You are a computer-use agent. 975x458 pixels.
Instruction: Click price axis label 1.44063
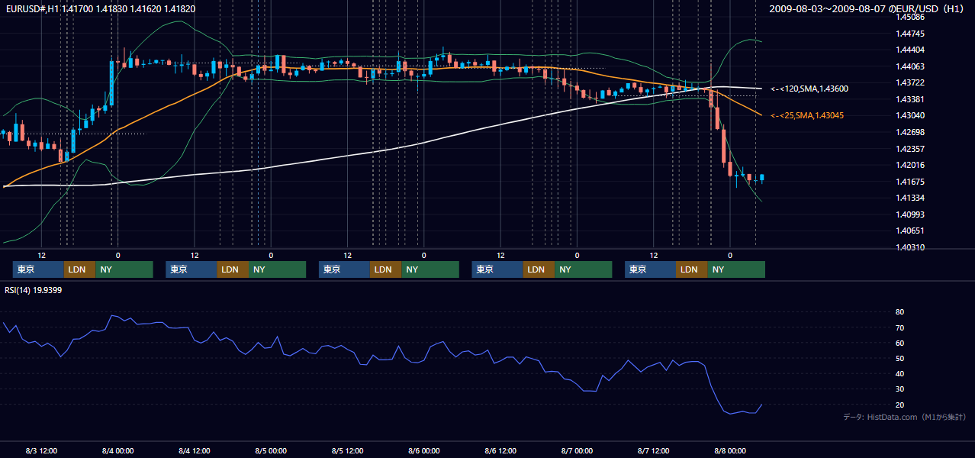coord(910,66)
